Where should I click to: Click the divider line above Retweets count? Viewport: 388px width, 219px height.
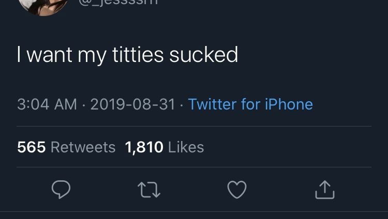pyautogui.click(x=194, y=127)
